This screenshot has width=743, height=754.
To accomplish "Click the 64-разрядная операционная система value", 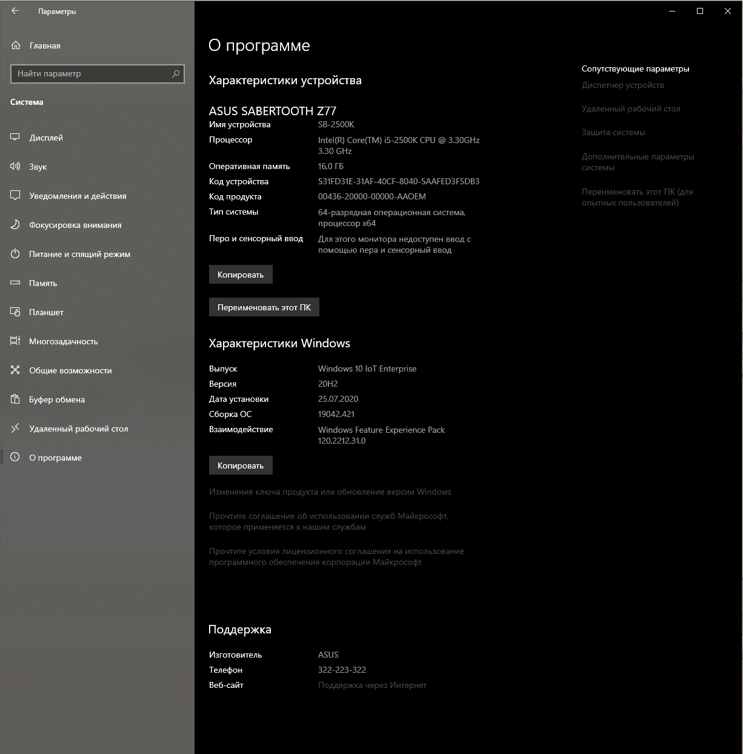I will (x=391, y=218).
